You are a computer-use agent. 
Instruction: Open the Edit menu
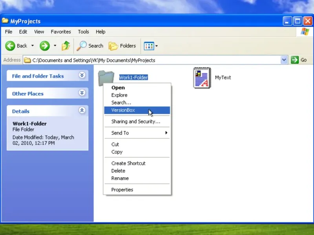click(23, 32)
